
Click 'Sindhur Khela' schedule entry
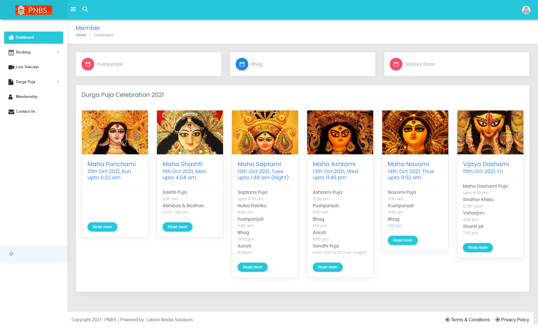(478, 199)
